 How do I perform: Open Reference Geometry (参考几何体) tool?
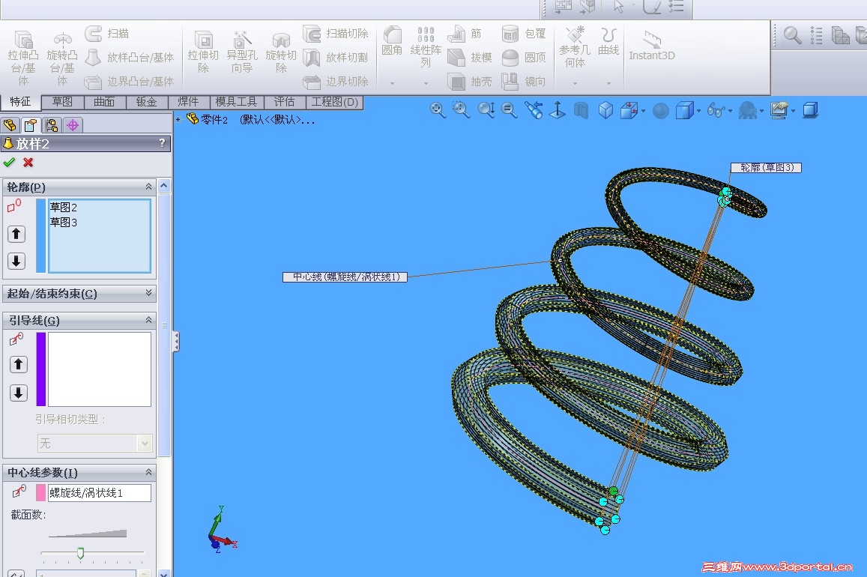575,47
